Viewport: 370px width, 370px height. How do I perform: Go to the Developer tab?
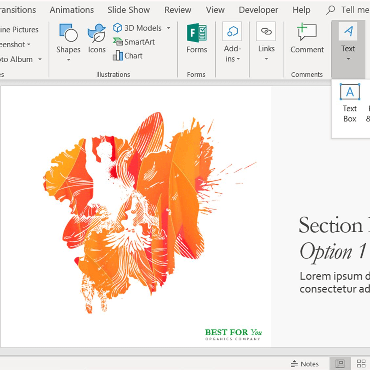tap(258, 10)
